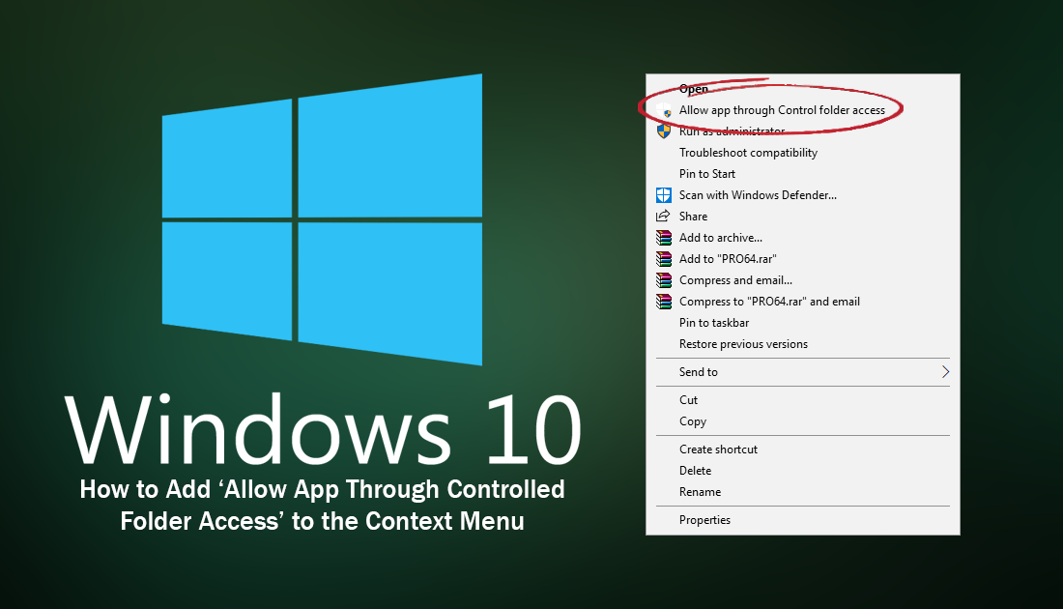Choose Open from the context menu
The image size is (1063, 609).
coord(803,89)
